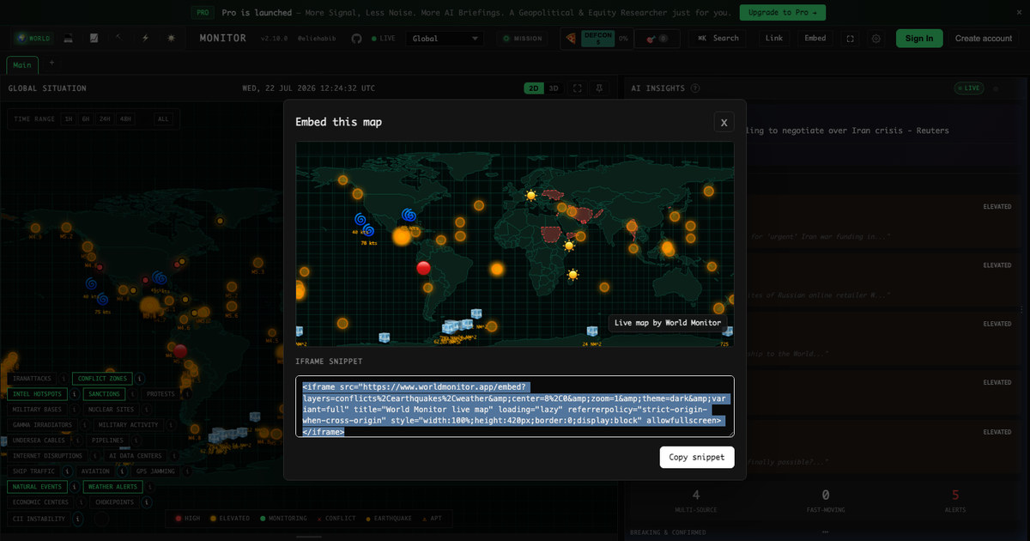This screenshot has height=541, width=1030.
Task: Expand the Global Situation map fullscreen icon
Action: click(x=577, y=88)
